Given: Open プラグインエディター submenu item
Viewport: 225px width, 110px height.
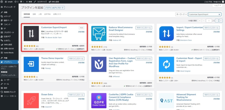Looking at the screenshot, I should click(9, 75).
